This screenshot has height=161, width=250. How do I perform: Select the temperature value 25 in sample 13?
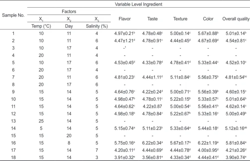(x=41, y=121)
